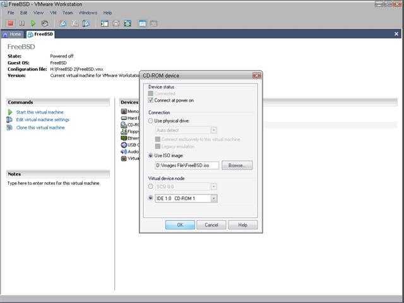Open the IDE 1:0 CD-ROM 1 dropdown
The image size is (404, 303).
(x=214, y=198)
